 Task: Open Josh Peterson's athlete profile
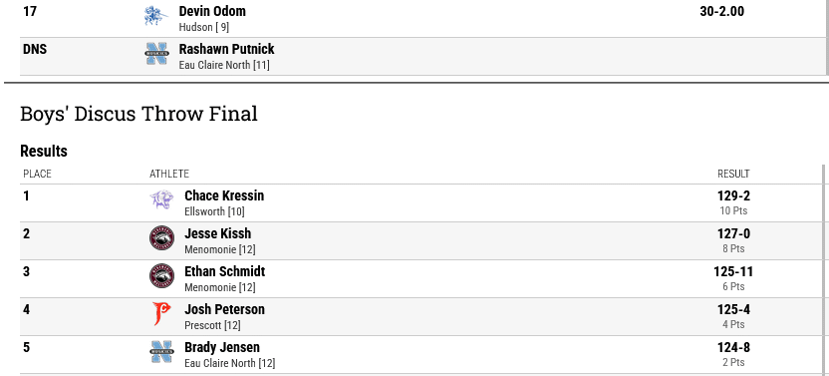(225, 310)
